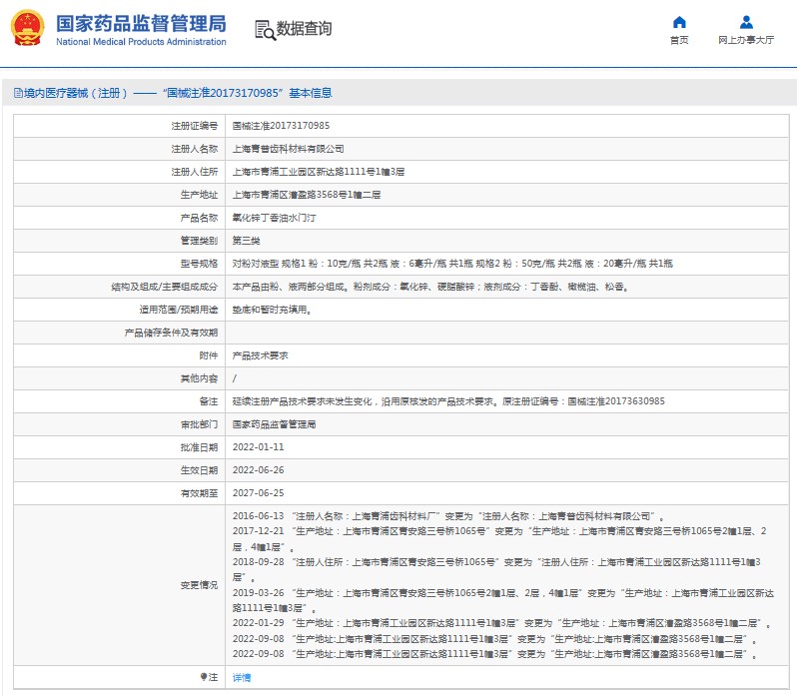Select the slash value in 其他内容 row
The image size is (797, 696).
point(235,378)
